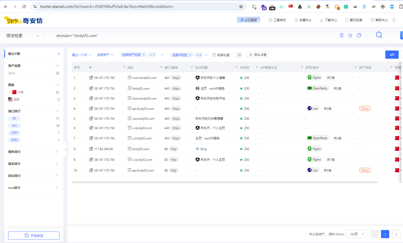Open the 10/页 page size dropdown

pyautogui.click(x=356, y=234)
